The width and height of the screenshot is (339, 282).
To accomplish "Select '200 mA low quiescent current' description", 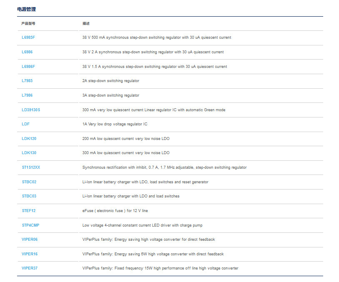I will click(x=126, y=139).
